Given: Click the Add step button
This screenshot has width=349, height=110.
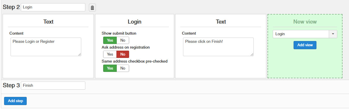Looking at the screenshot, I should pyautogui.click(x=15, y=101).
